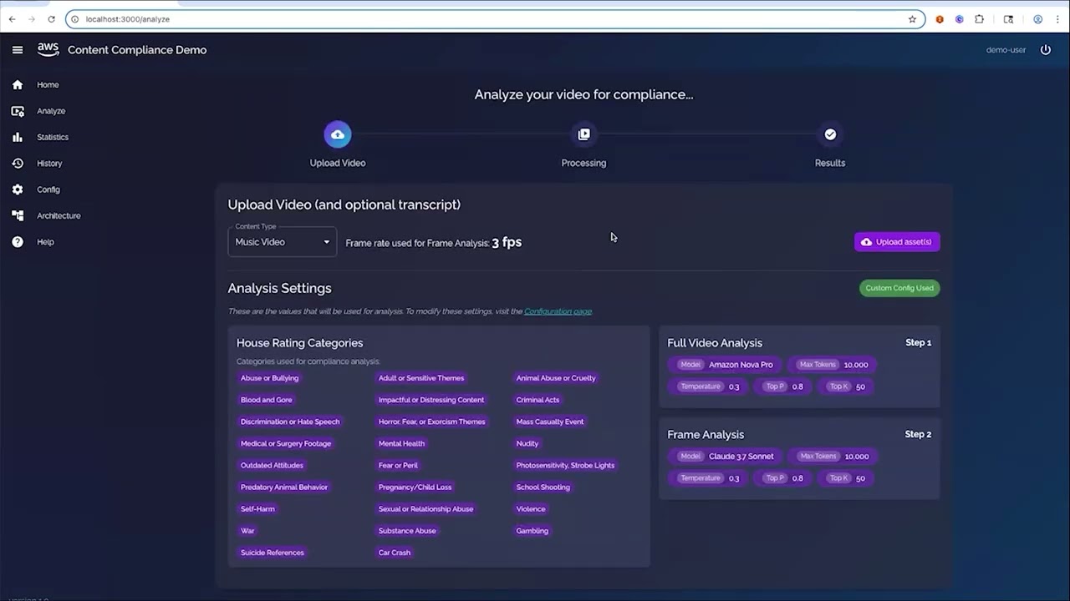Click the Substance Abuse chip
Viewport: 1070px width, 601px height.
point(407,530)
